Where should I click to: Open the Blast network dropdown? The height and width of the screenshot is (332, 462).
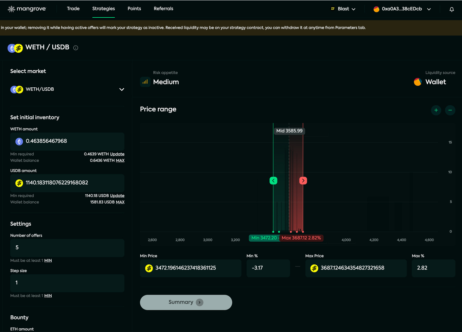(x=343, y=9)
